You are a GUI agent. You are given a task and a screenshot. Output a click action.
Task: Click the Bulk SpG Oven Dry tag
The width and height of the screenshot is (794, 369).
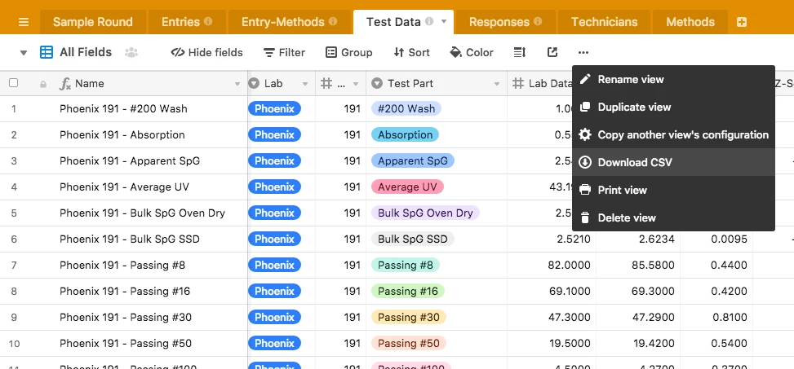click(425, 213)
